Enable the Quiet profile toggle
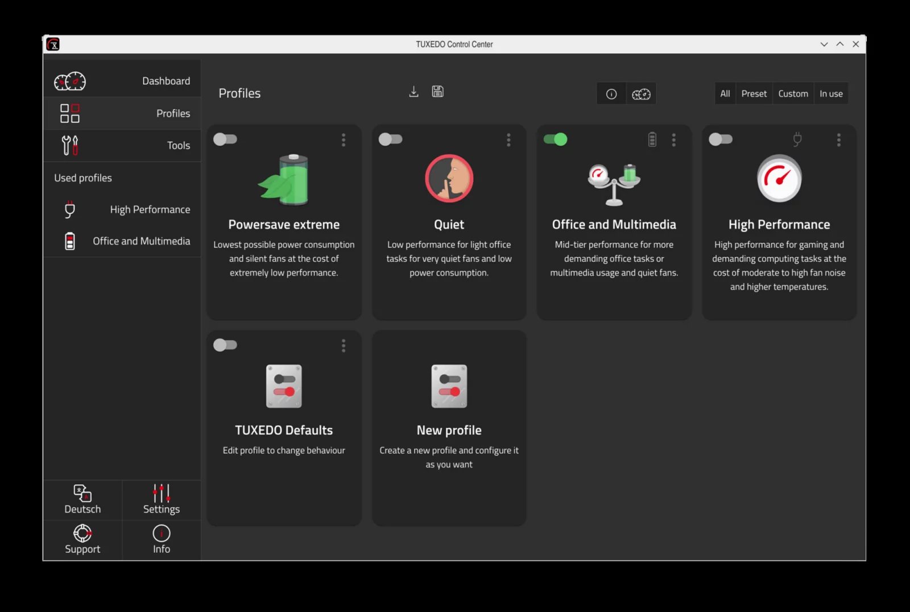Screen dimensions: 910x612 390,139
